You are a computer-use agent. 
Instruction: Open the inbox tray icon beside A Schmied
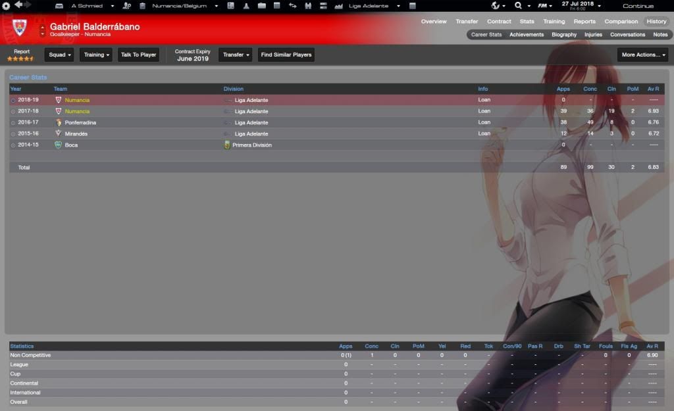tap(59, 6)
